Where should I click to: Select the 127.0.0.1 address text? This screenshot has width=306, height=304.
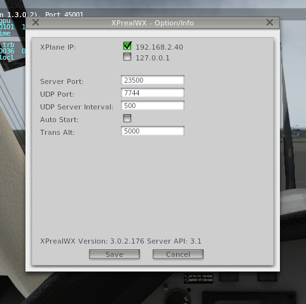click(x=153, y=58)
